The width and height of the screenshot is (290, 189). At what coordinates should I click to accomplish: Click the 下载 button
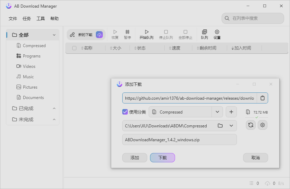point(163,157)
